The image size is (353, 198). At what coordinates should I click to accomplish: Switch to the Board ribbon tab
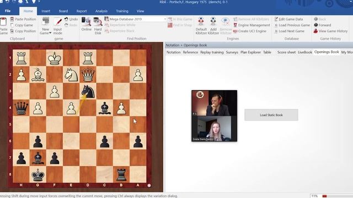click(x=63, y=11)
